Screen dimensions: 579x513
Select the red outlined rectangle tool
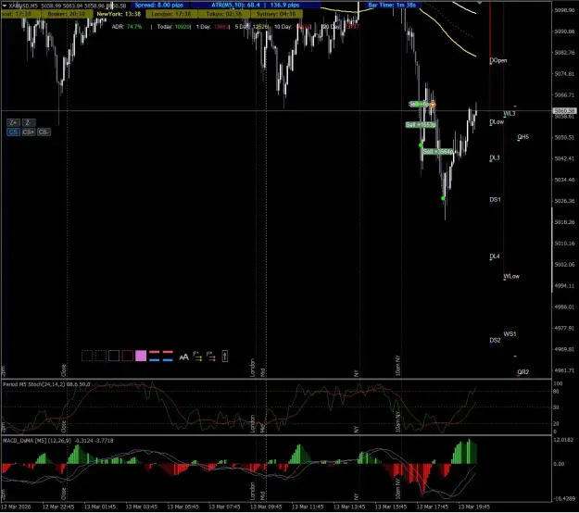pyautogui.click(x=128, y=357)
